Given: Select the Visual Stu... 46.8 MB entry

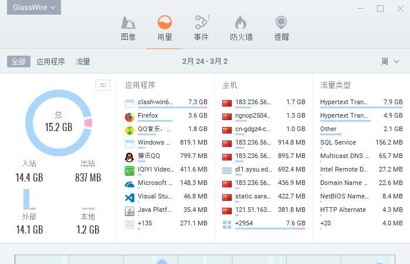Looking at the screenshot, I should pos(166,197).
